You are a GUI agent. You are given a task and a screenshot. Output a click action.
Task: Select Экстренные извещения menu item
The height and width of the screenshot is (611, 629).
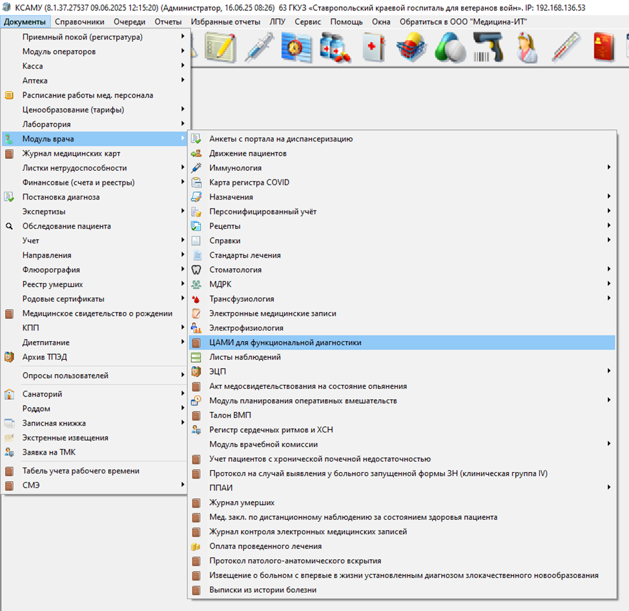pos(95,438)
